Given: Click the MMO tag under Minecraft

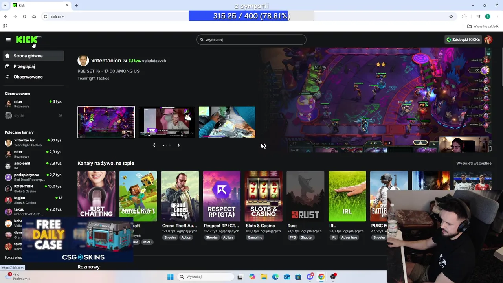Looking at the screenshot, I should [147, 242].
